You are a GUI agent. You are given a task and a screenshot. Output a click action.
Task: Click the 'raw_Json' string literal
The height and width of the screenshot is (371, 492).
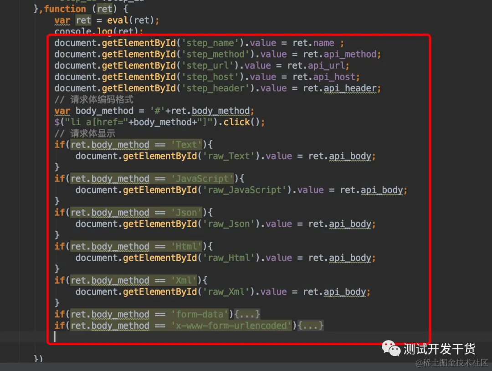tap(228, 224)
